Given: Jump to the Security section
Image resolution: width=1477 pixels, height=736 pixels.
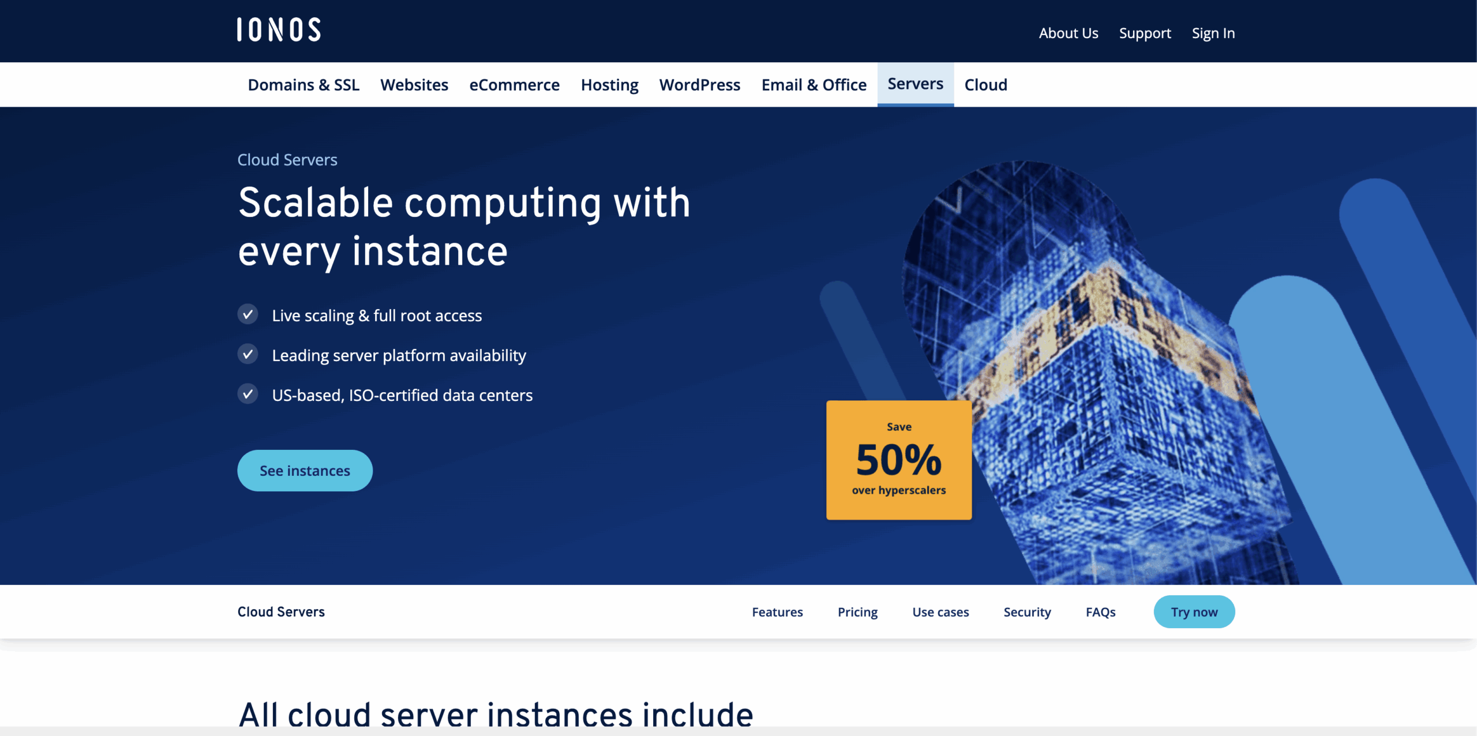Looking at the screenshot, I should [x=1027, y=612].
